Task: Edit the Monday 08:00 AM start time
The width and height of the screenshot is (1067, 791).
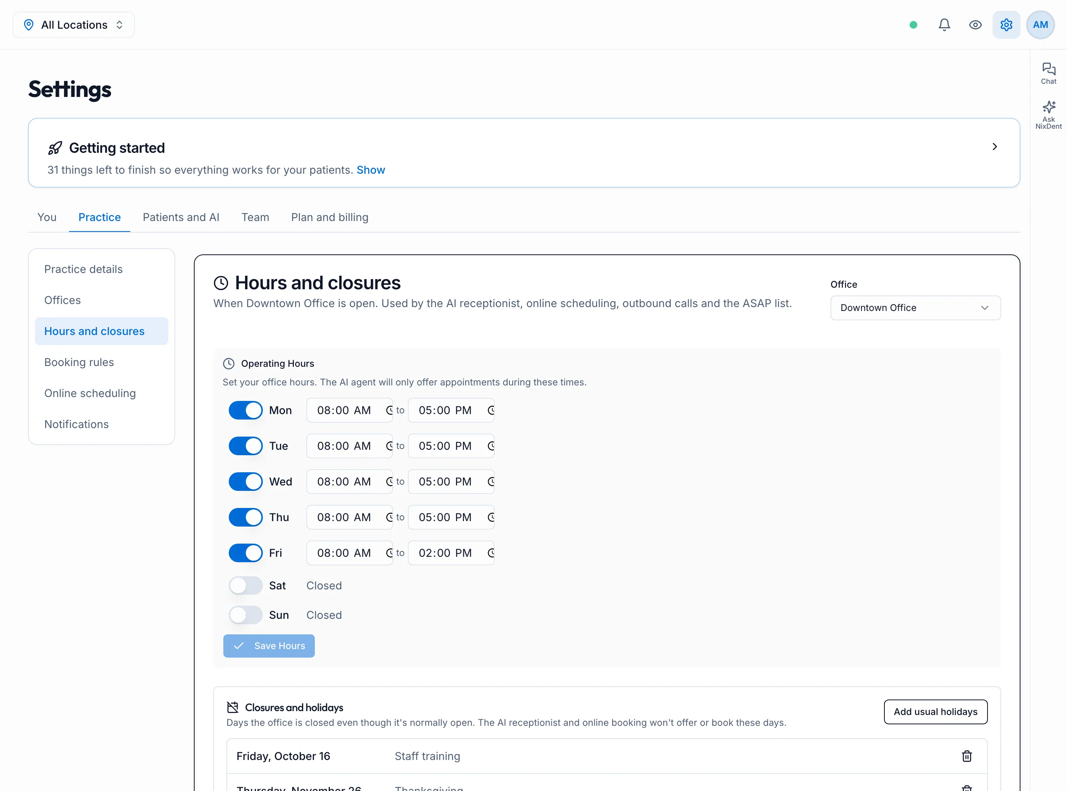Action: click(350, 410)
